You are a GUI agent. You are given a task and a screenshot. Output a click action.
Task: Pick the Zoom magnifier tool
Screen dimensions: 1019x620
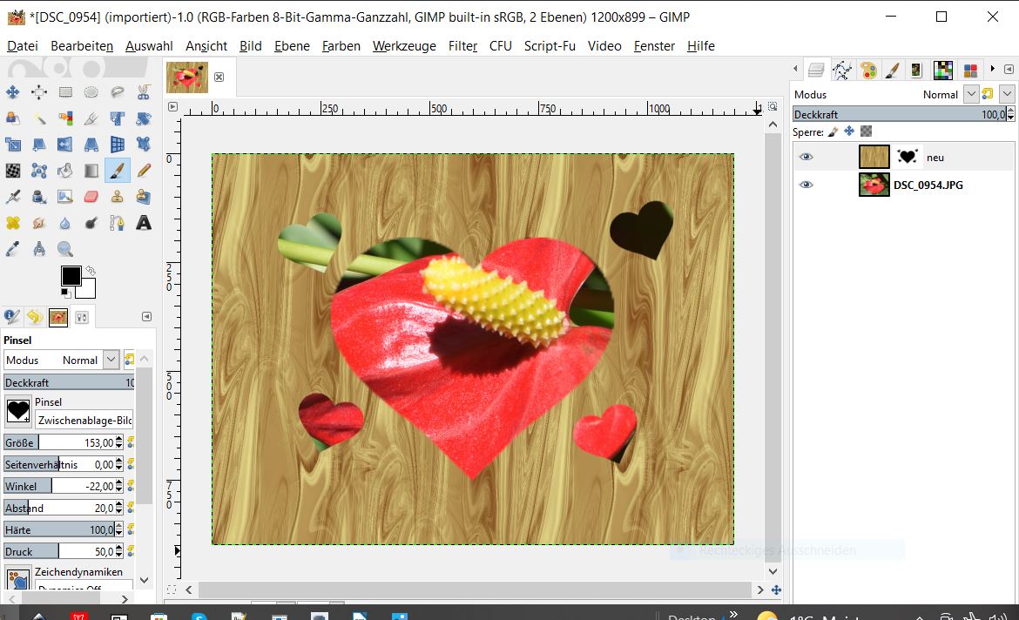(x=65, y=250)
